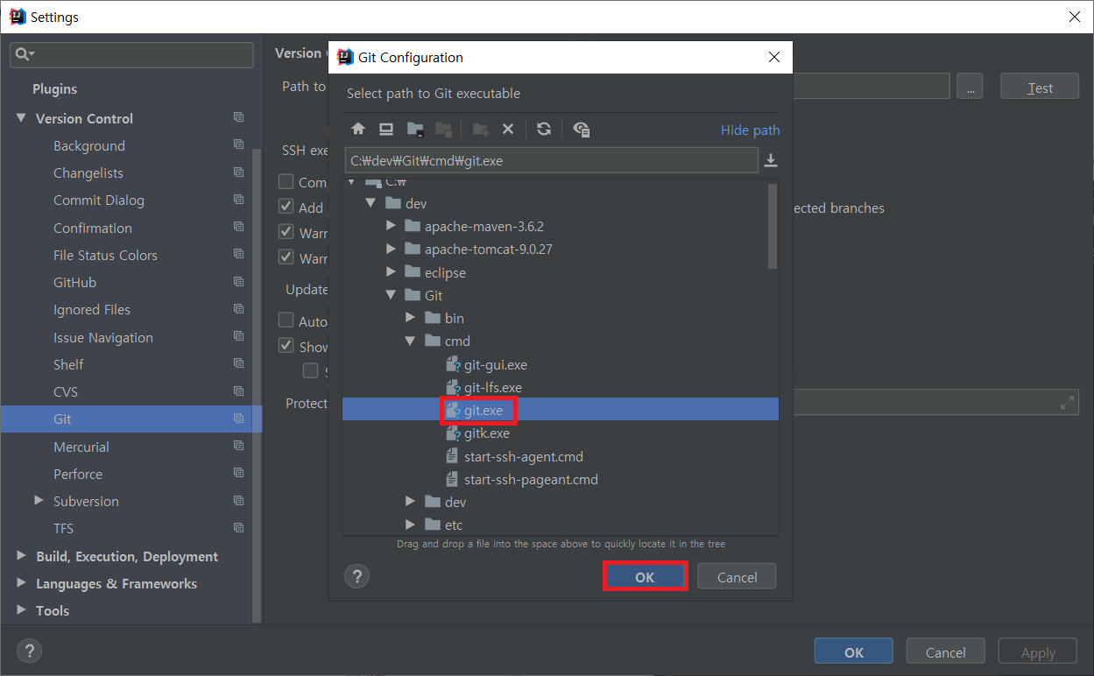The image size is (1094, 676).
Task: Open Issue Navigation settings
Action: click(x=102, y=337)
